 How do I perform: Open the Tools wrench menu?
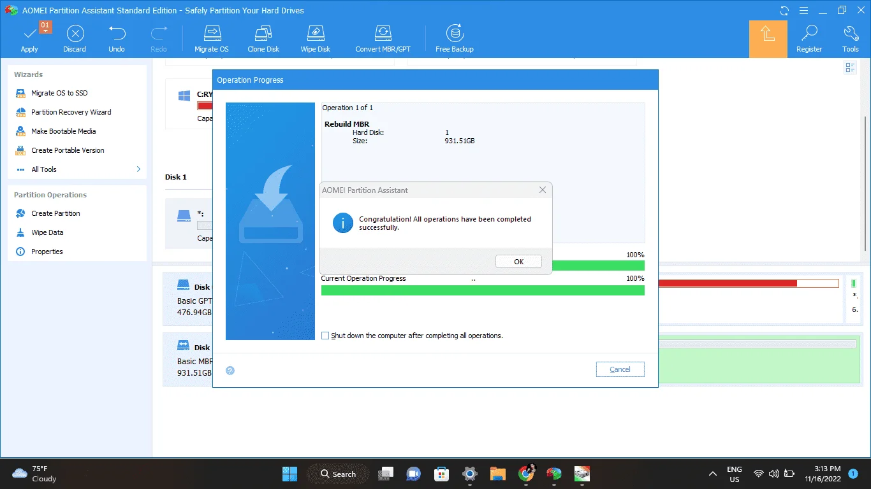click(x=851, y=39)
